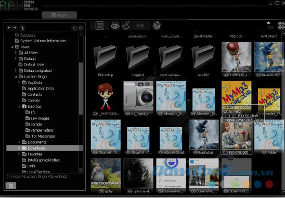This screenshot has width=285, height=198.
Task: Select the Contacts folder
Action: 32,94
